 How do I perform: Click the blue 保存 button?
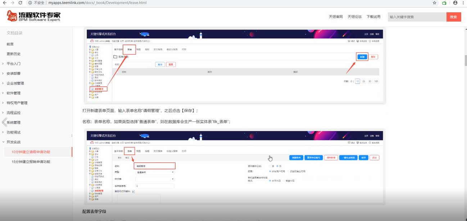pos(363,157)
